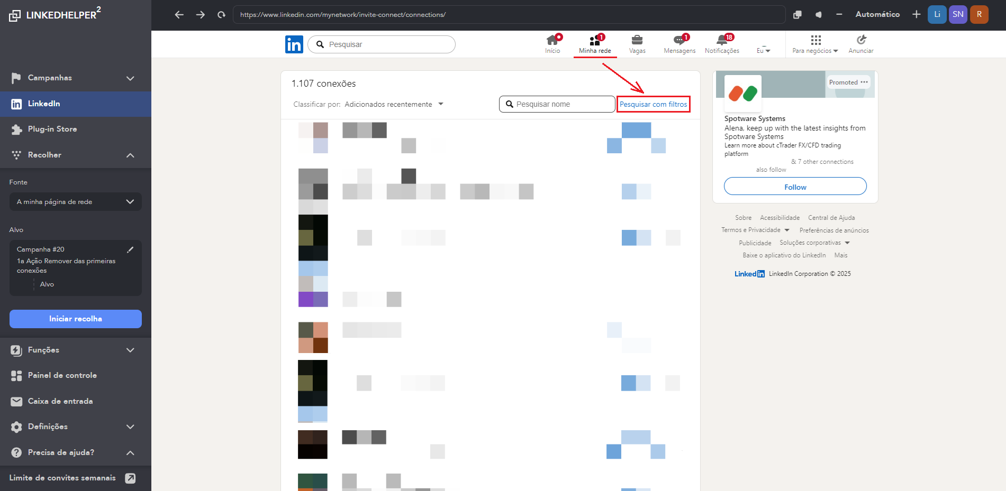The image size is (1006, 491).
Task: Open Mensagens chat icon
Action: (679, 40)
